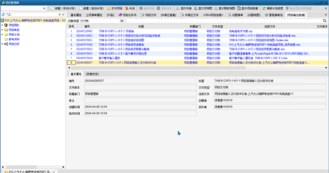Click left panel scrollbar right arrow
This screenshot has height=173, width=329.
pyautogui.click(x=63, y=167)
